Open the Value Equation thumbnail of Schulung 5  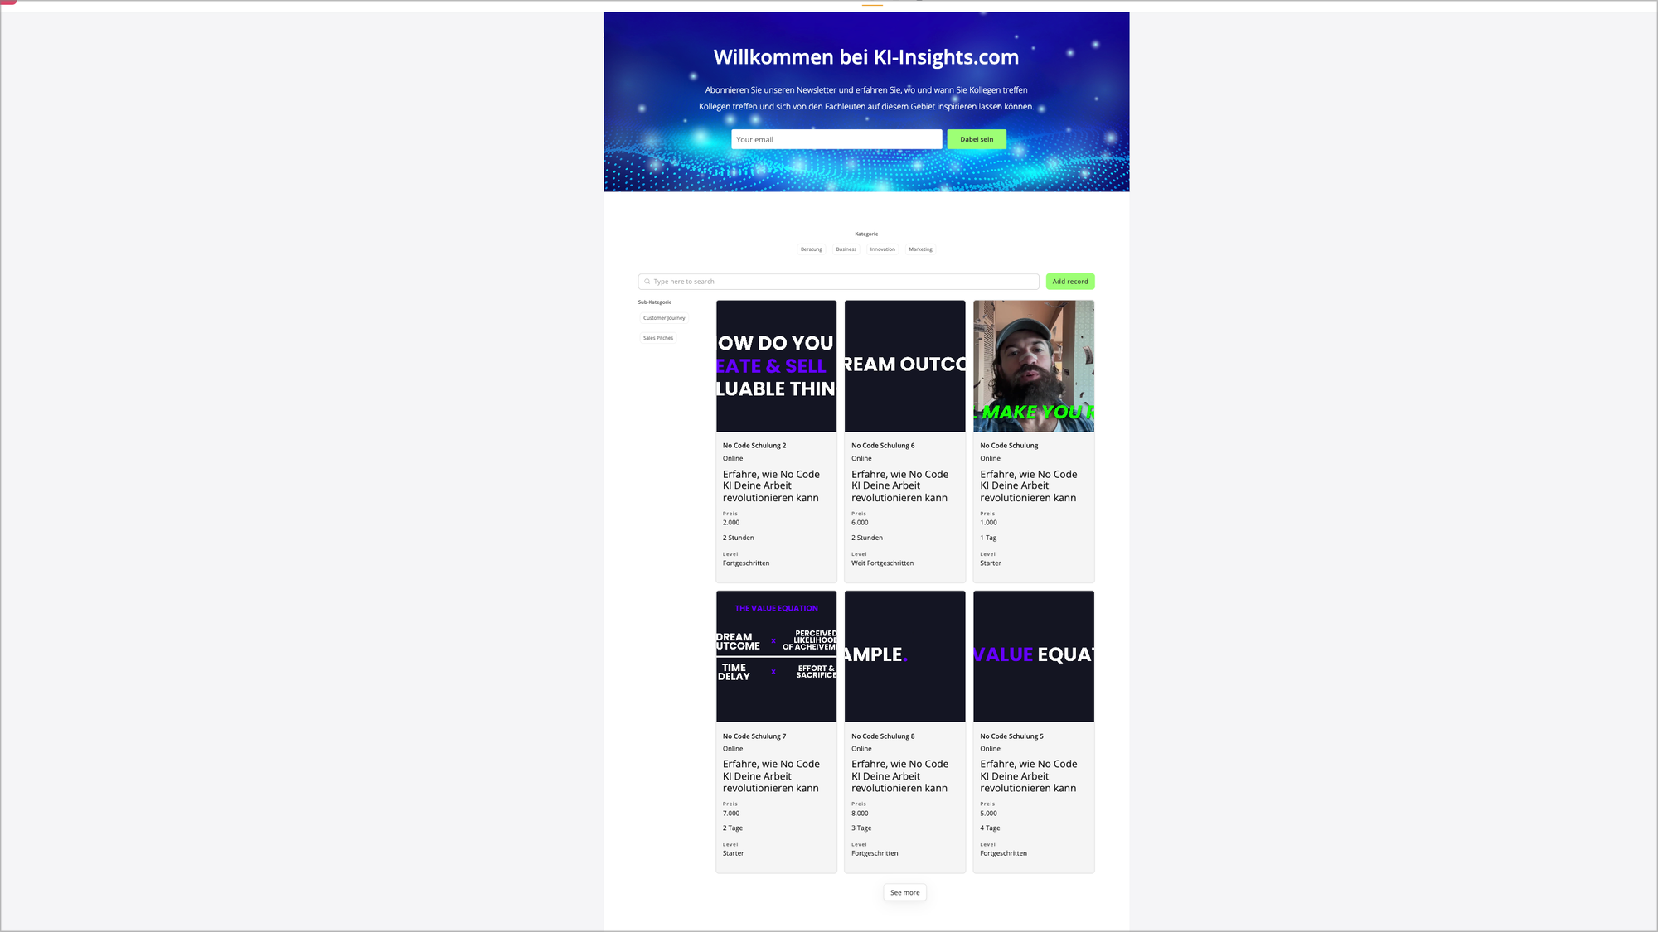pyautogui.click(x=1034, y=656)
